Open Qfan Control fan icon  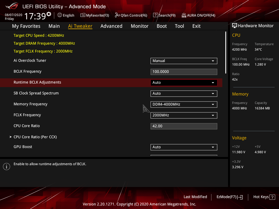[117, 15]
